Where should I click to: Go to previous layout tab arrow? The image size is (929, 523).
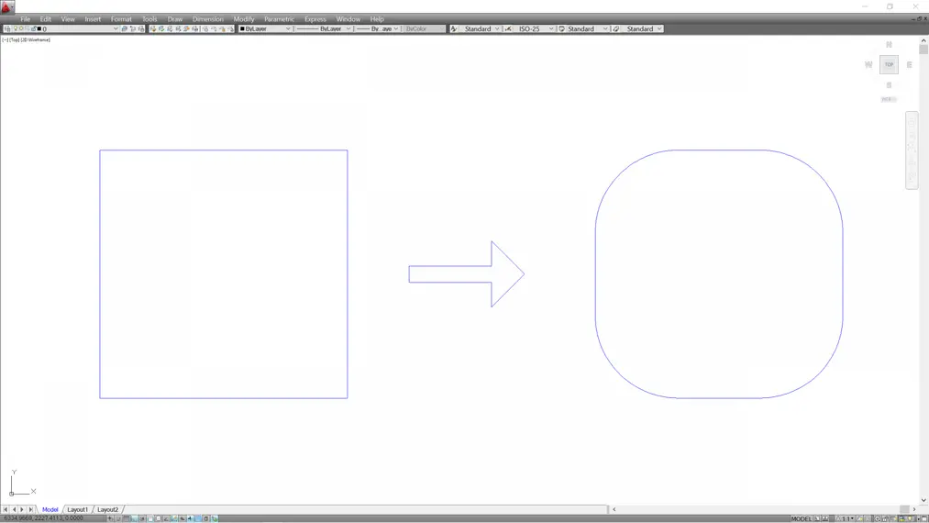[15, 509]
